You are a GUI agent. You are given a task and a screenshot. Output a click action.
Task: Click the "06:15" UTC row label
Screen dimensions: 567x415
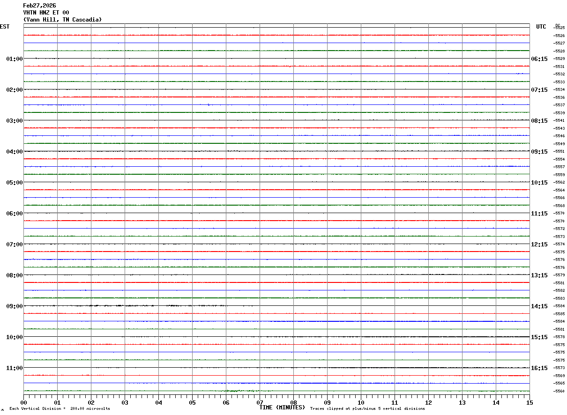(x=539, y=59)
